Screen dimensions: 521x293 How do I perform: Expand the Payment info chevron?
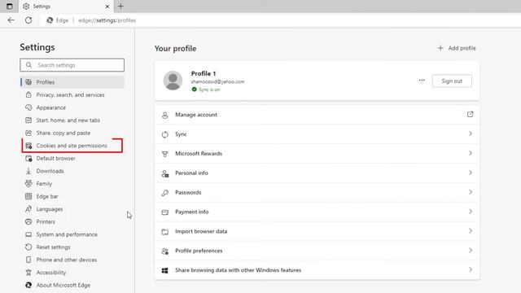click(x=471, y=212)
